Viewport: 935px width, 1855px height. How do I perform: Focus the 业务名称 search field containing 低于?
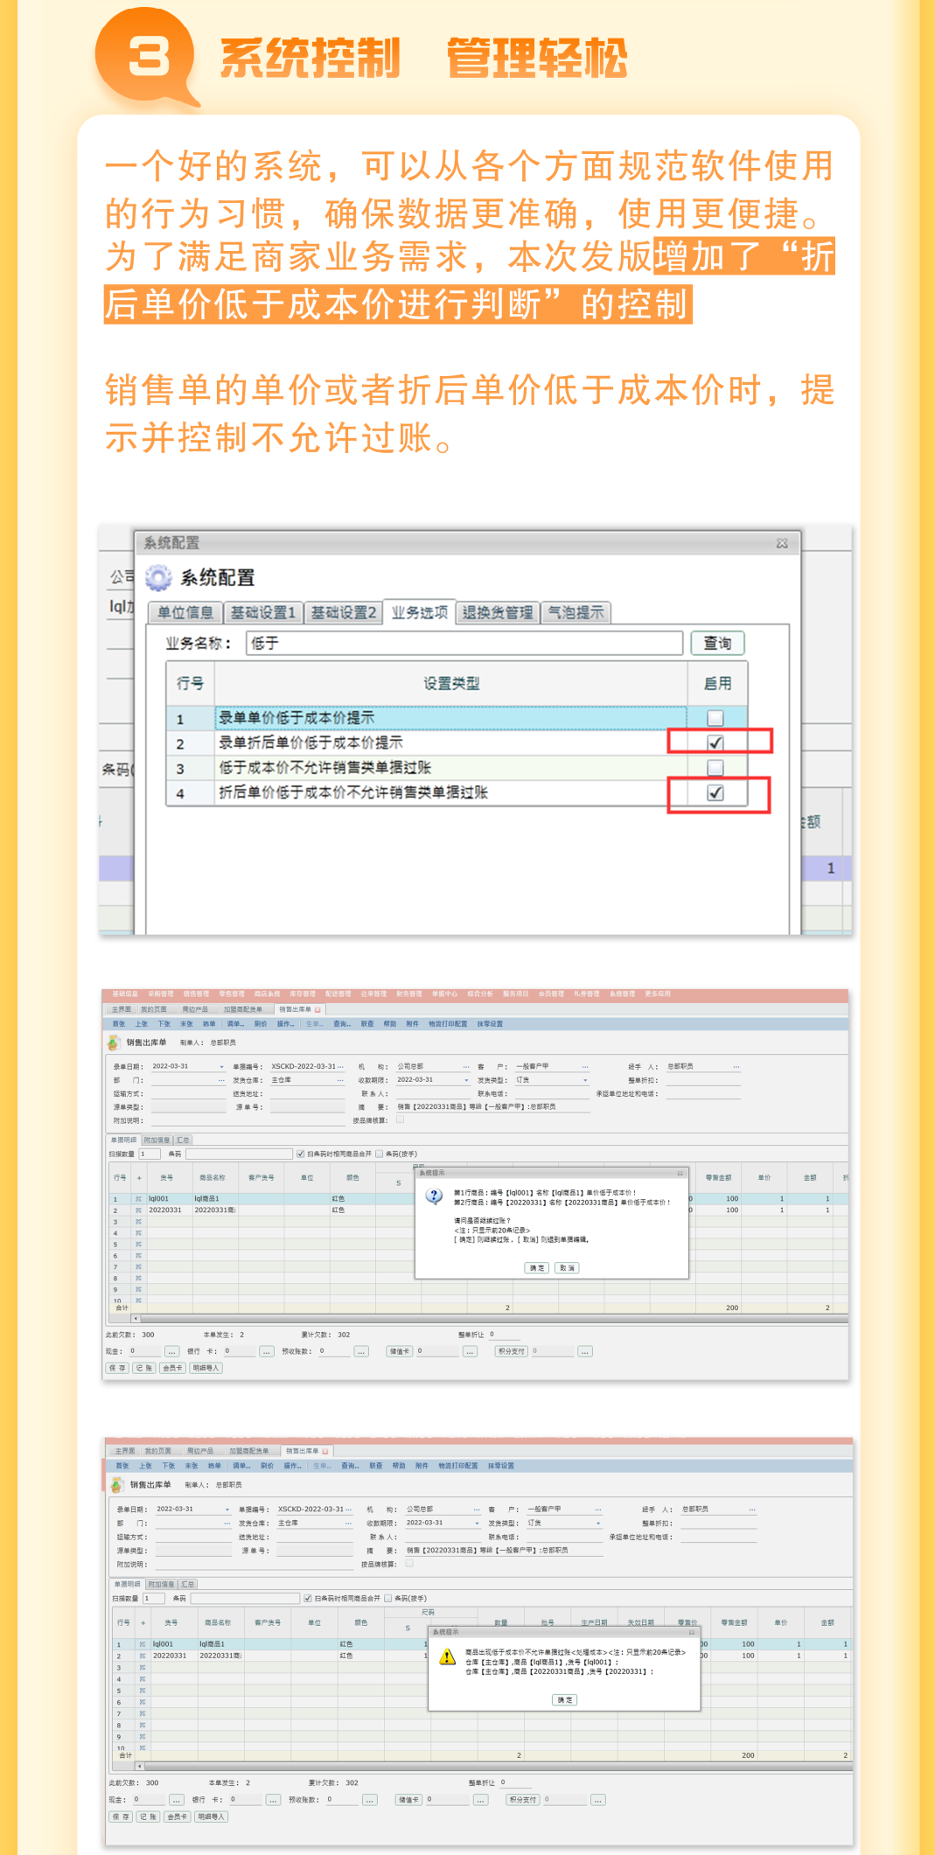464,643
